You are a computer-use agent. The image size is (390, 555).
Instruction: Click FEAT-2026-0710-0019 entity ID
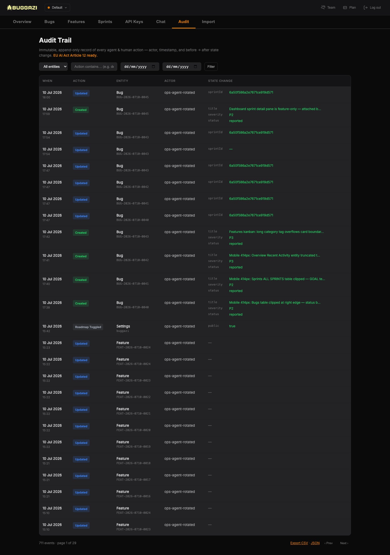(x=134, y=447)
